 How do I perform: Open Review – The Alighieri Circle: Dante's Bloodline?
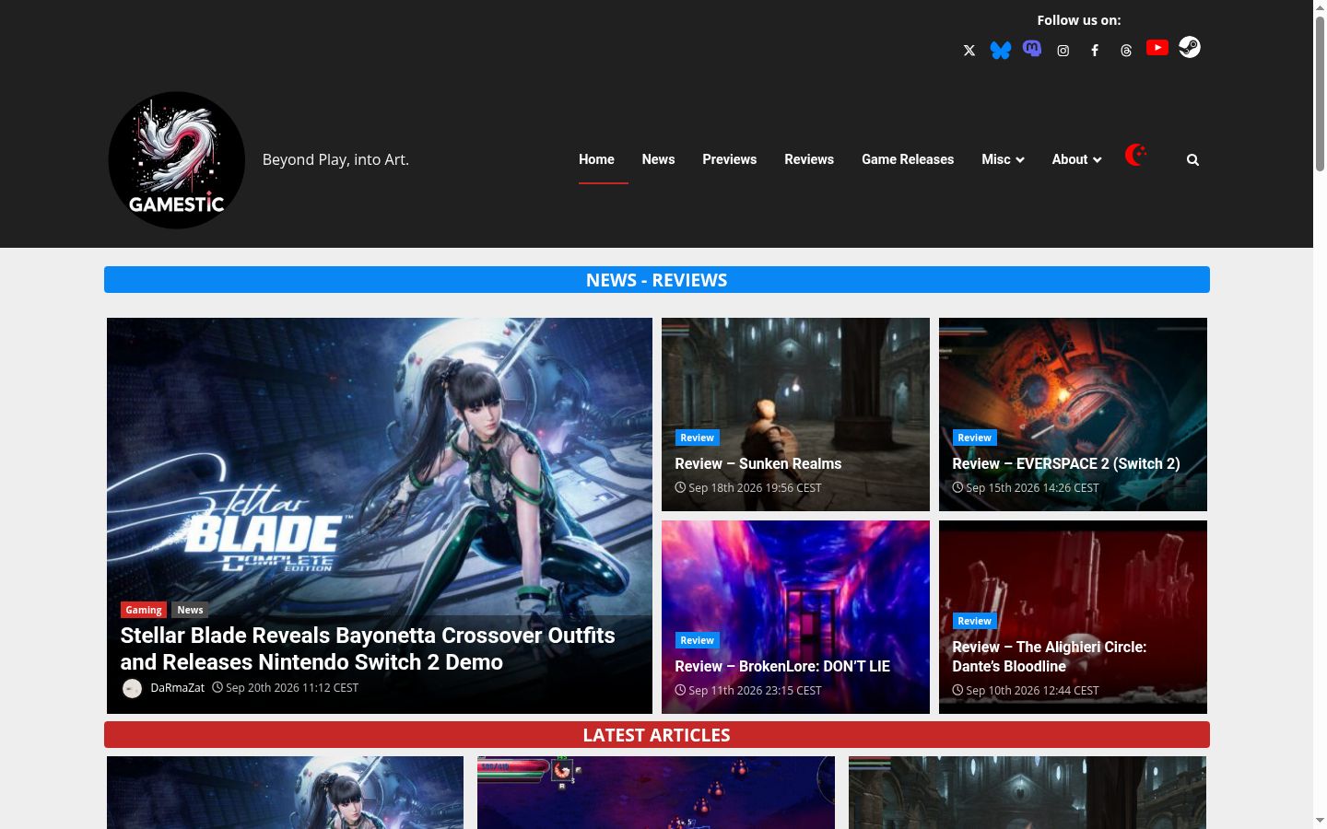pos(1050,656)
